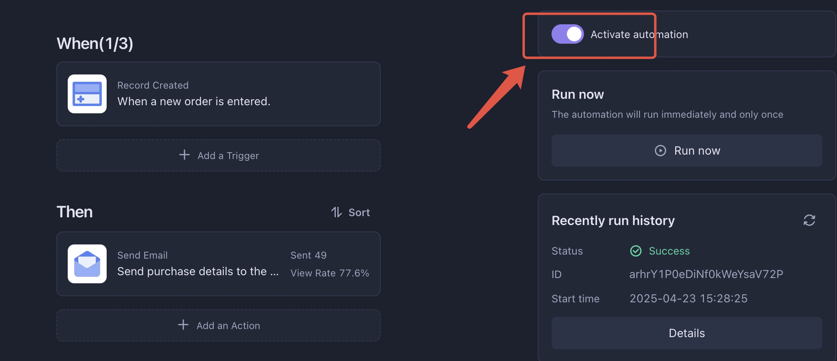Click the Sort arrows icon
The image size is (837, 361).
(337, 212)
